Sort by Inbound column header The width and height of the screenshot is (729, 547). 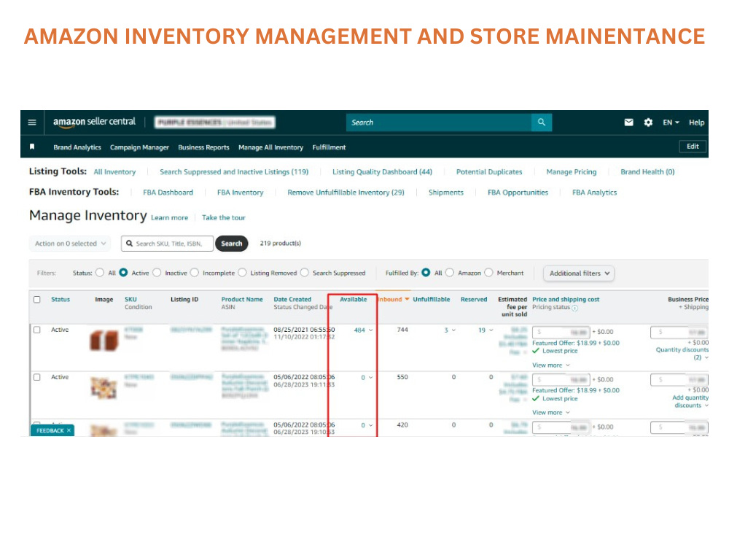click(394, 299)
